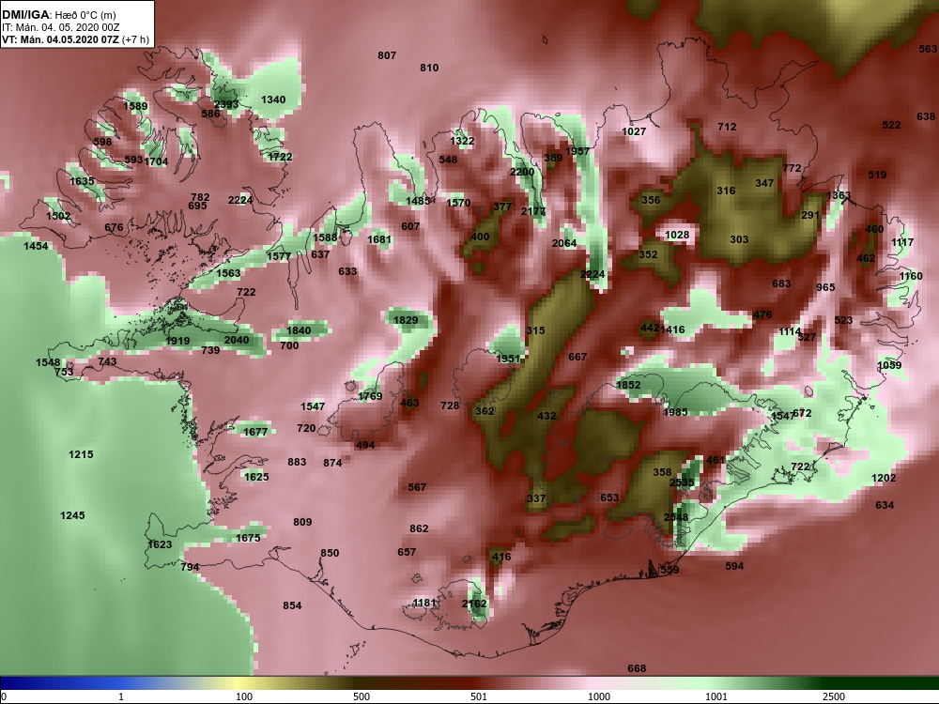939x704 pixels.
Task: Select the 2200 map value
Action: click(521, 172)
